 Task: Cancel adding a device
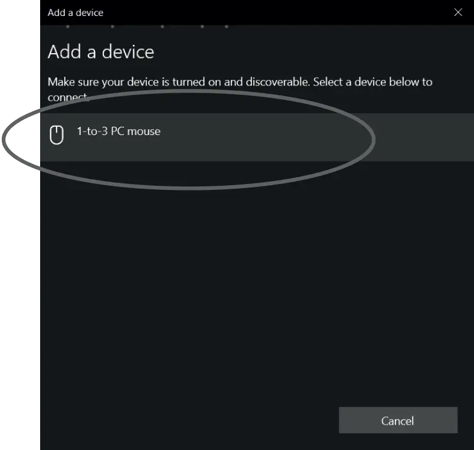(398, 420)
